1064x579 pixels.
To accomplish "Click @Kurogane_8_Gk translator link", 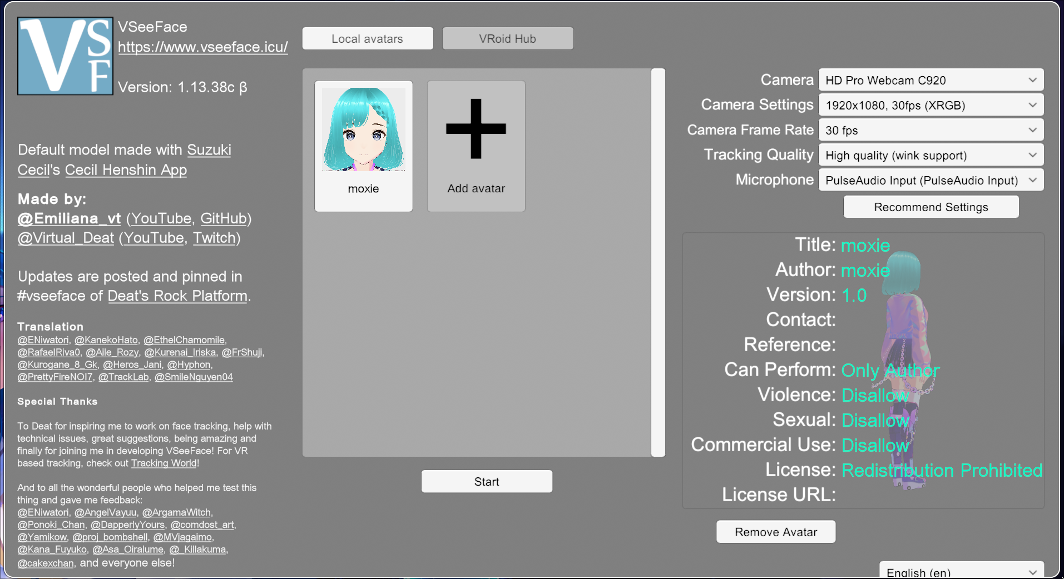I will click(57, 365).
